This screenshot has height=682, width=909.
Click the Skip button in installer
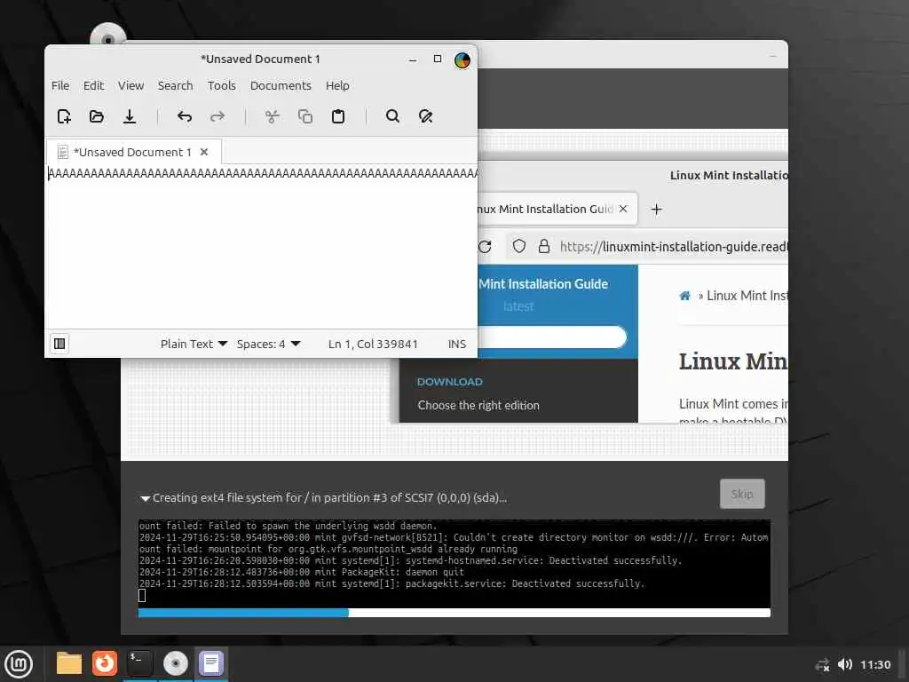(742, 494)
